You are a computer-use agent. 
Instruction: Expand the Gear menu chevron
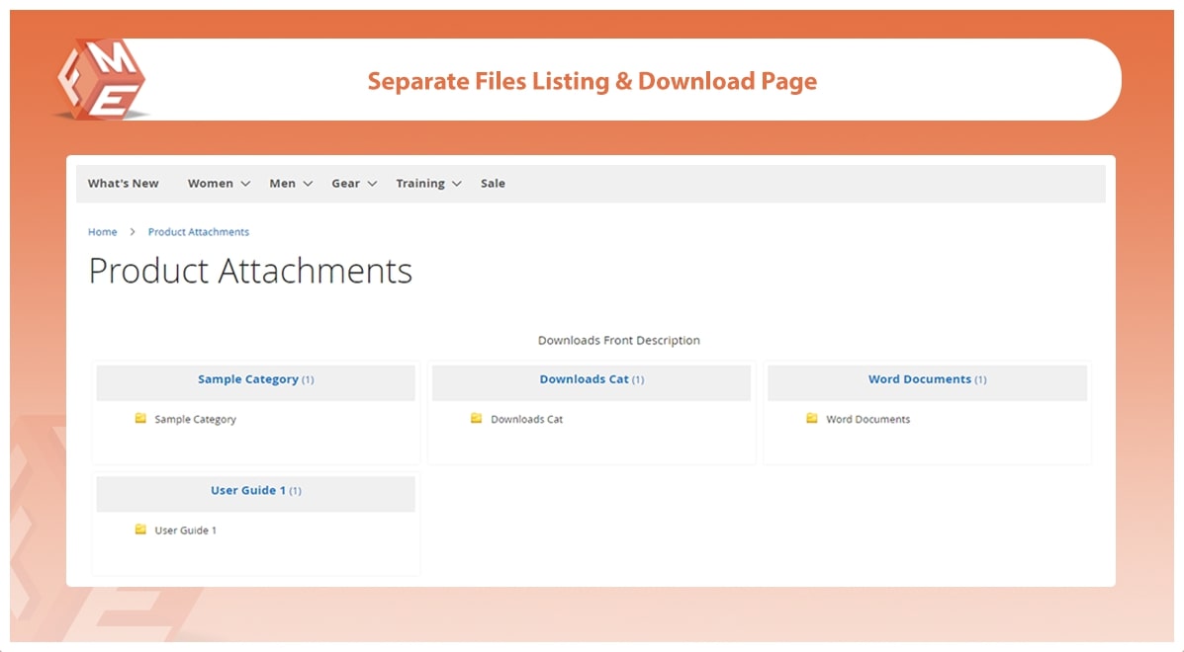click(x=372, y=184)
